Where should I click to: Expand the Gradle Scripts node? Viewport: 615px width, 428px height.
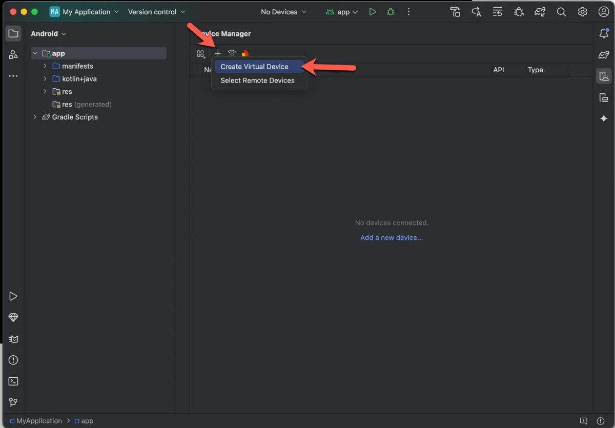pos(35,117)
